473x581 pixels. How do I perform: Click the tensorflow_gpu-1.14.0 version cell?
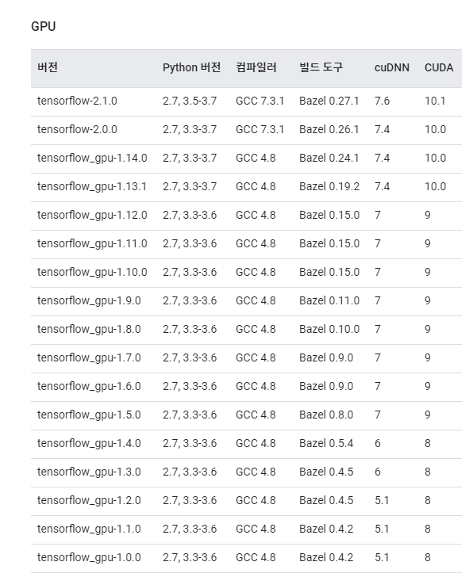[92, 158]
